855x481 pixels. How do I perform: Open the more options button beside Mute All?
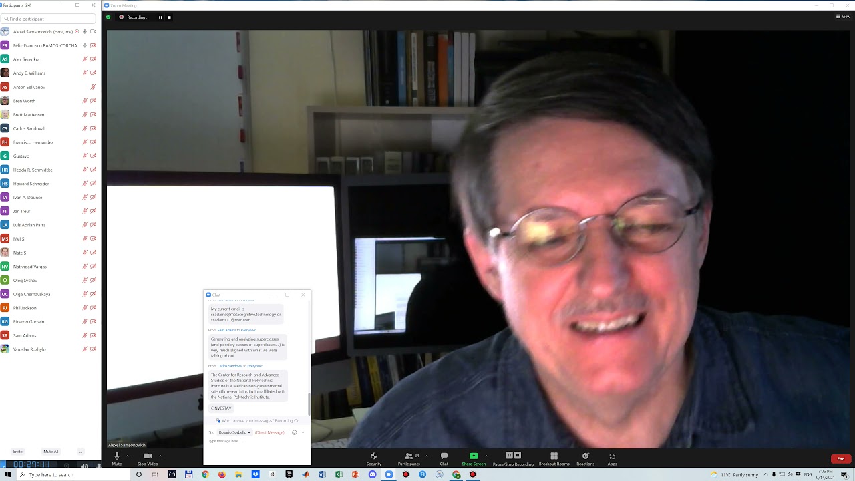(81, 452)
